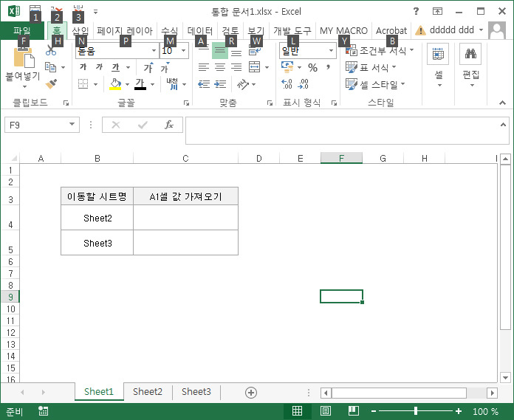
Task: Toggle align text right
Action: [x=236, y=67]
